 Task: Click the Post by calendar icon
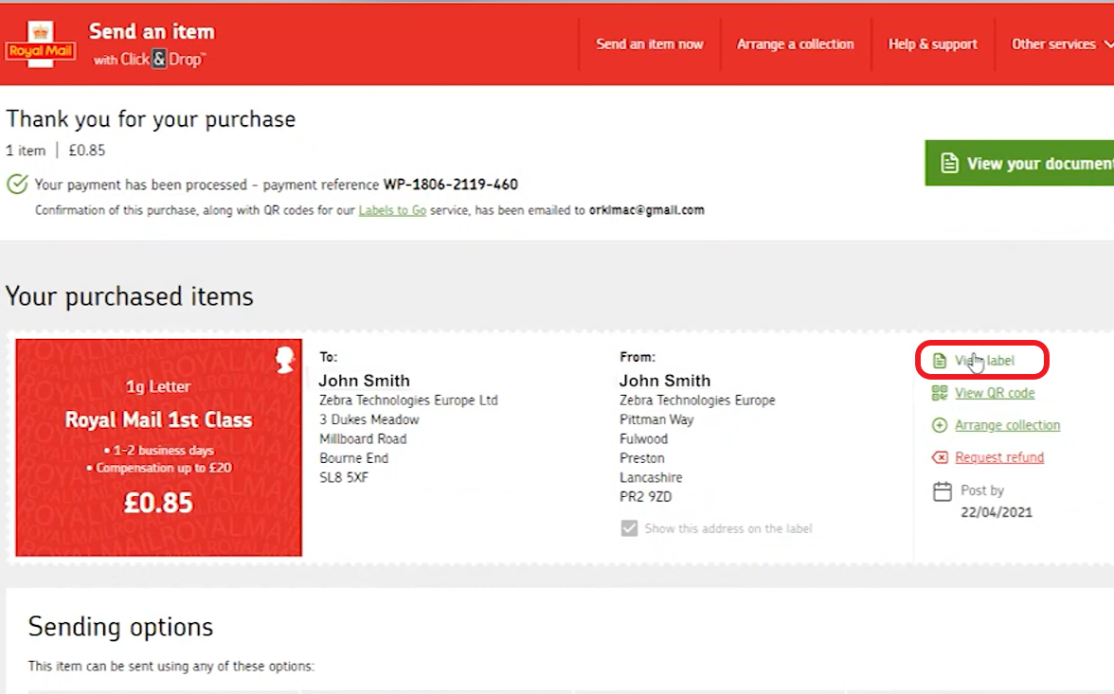click(x=943, y=491)
